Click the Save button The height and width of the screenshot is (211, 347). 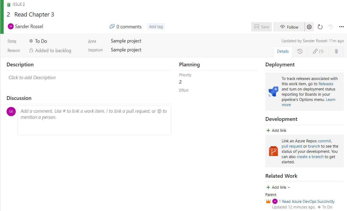[261, 27]
